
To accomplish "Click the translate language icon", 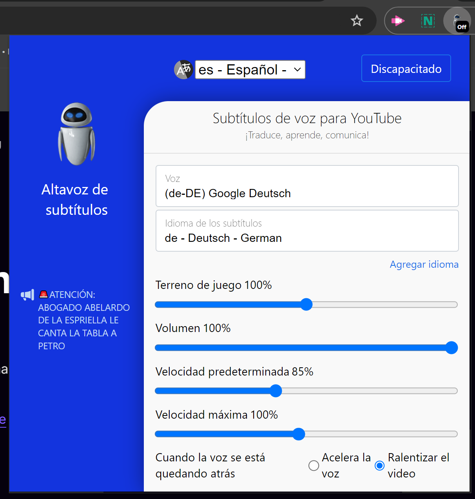I will (183, 70).
